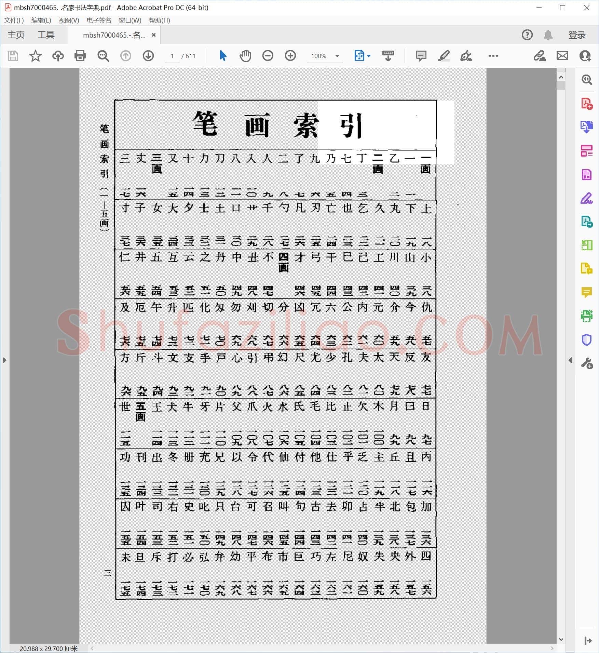This screenshot has height=653, width=599.
Task: Upload file to cloud icon
Action: pos(58,56)
